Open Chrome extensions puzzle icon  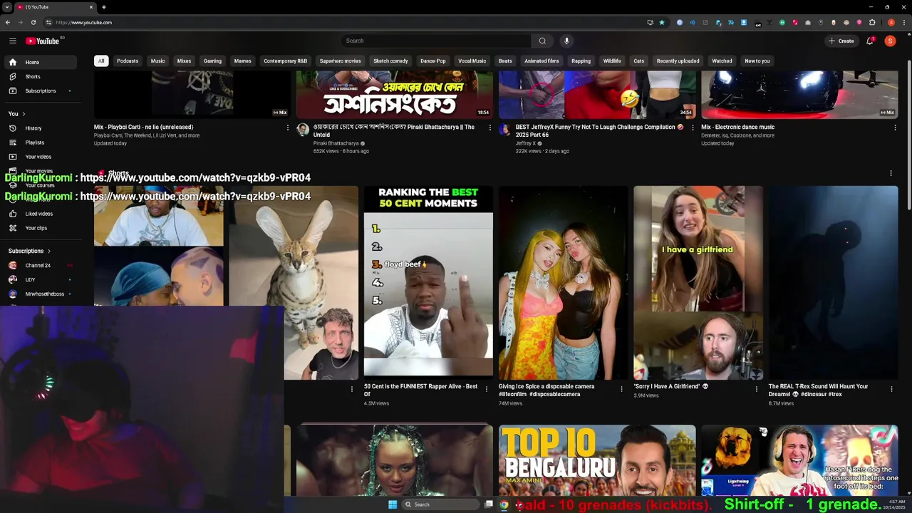point(872,22)
